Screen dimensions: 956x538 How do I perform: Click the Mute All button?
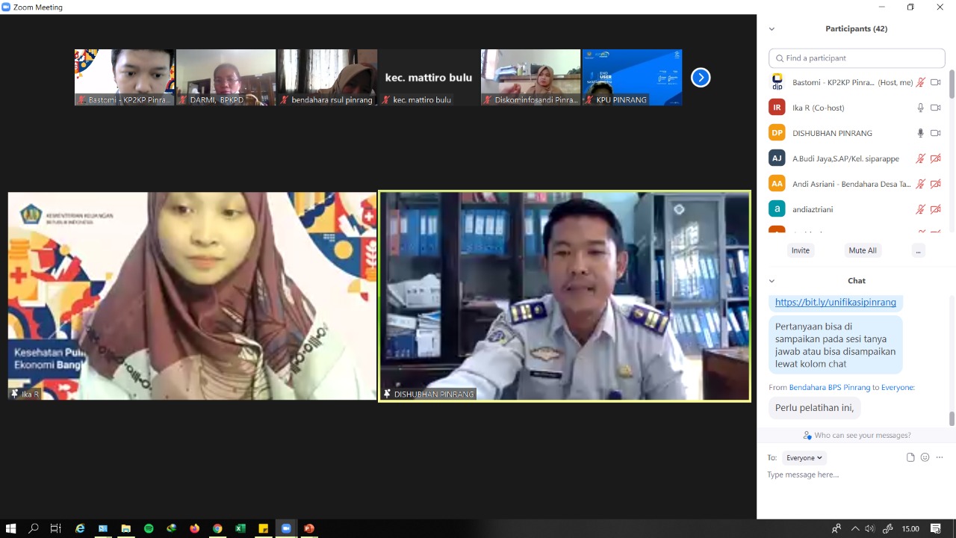pyautogui.click(x=862, y=250)
